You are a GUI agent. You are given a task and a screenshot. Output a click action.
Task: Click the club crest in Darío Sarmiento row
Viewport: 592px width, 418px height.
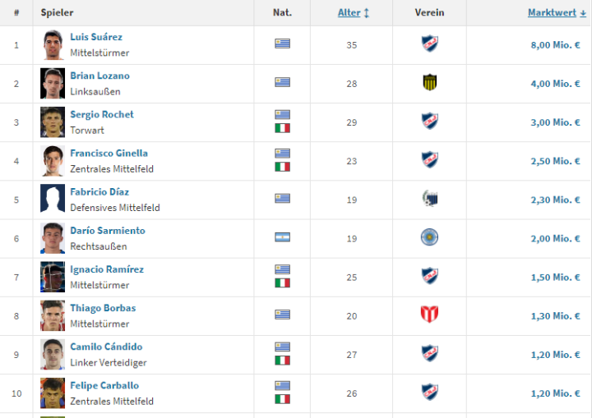429,237
